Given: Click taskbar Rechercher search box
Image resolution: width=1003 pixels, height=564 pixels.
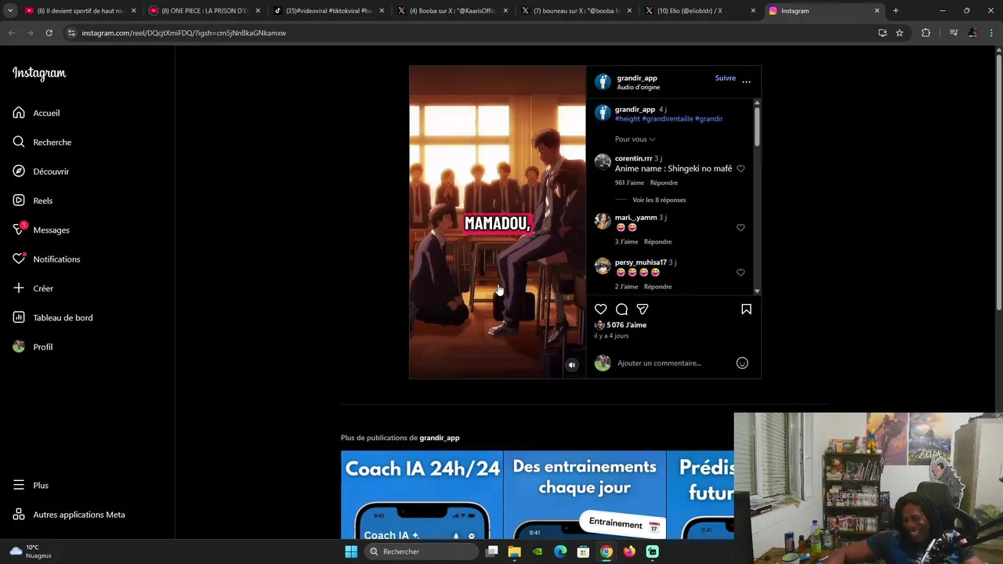Looking at the screenshot, I should click(422, 551).
